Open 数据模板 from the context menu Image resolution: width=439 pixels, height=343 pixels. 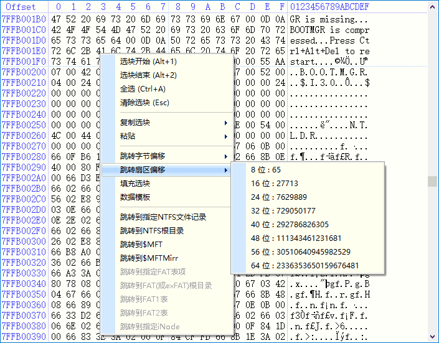(x=135, y=197)
